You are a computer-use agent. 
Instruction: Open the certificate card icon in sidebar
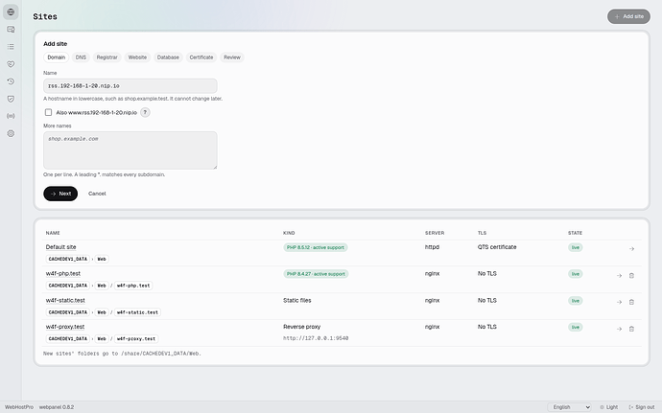coord(11,29)
